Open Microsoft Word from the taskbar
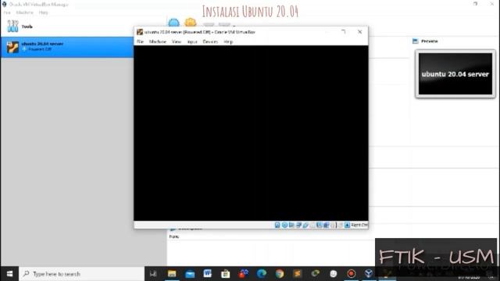The width and height of the screenshot is (500, 281). (208, 274)
